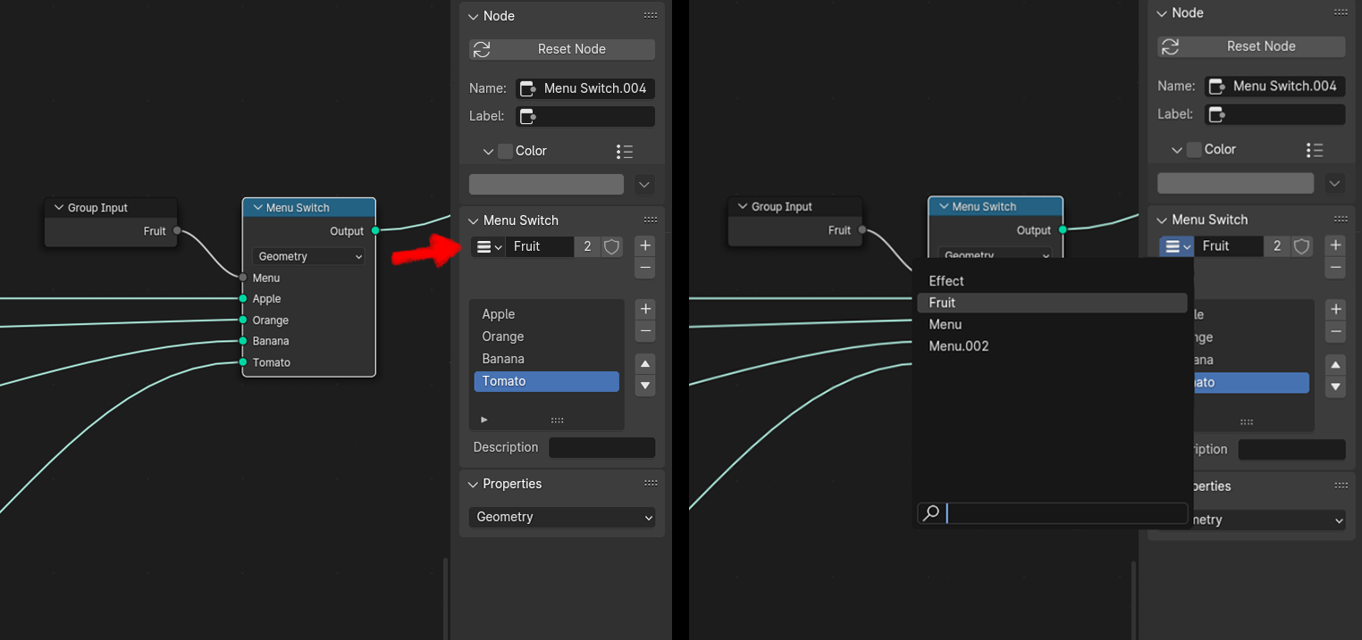Viewport: 1362px width, 640px height.
Task: Click user count 2 button, left screenshot
Action: tap(587, 246)
